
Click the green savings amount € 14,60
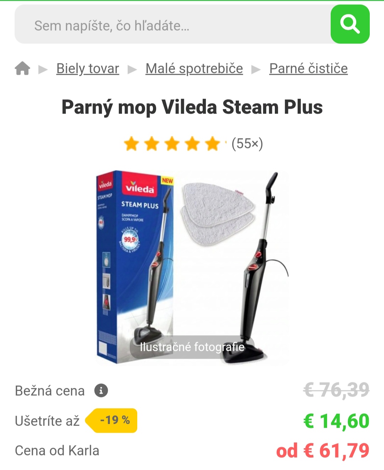click(x=336, y=421)
